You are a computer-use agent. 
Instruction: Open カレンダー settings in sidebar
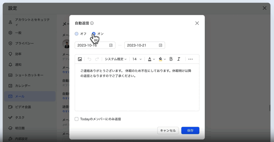click(x=22, y=86)
